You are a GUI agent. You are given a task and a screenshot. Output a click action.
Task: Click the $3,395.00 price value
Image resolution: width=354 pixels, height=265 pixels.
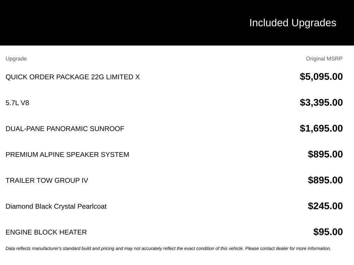pyautogui.click(x=321, y=102)
